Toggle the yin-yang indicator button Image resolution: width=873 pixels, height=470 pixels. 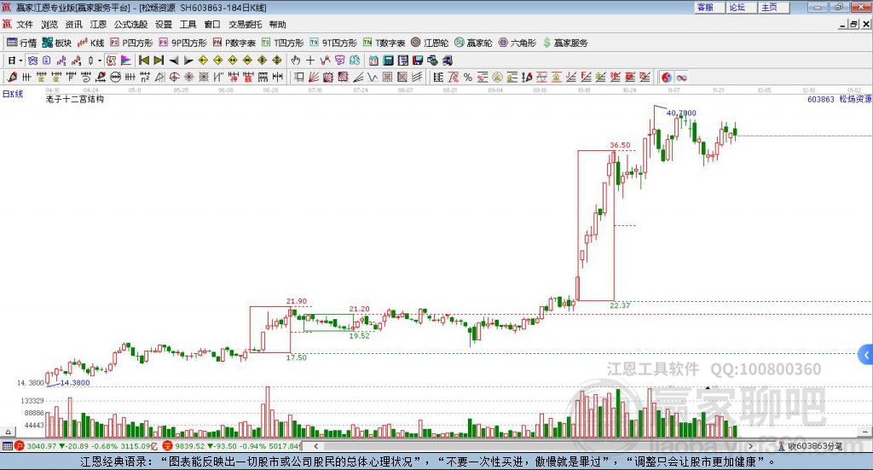pyautogui.click(x=667, y=78)
